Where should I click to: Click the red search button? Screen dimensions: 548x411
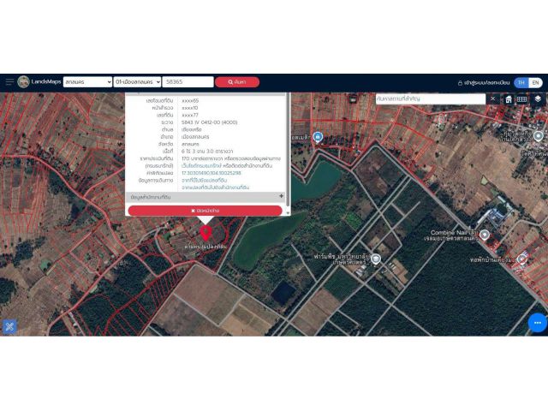237,82
